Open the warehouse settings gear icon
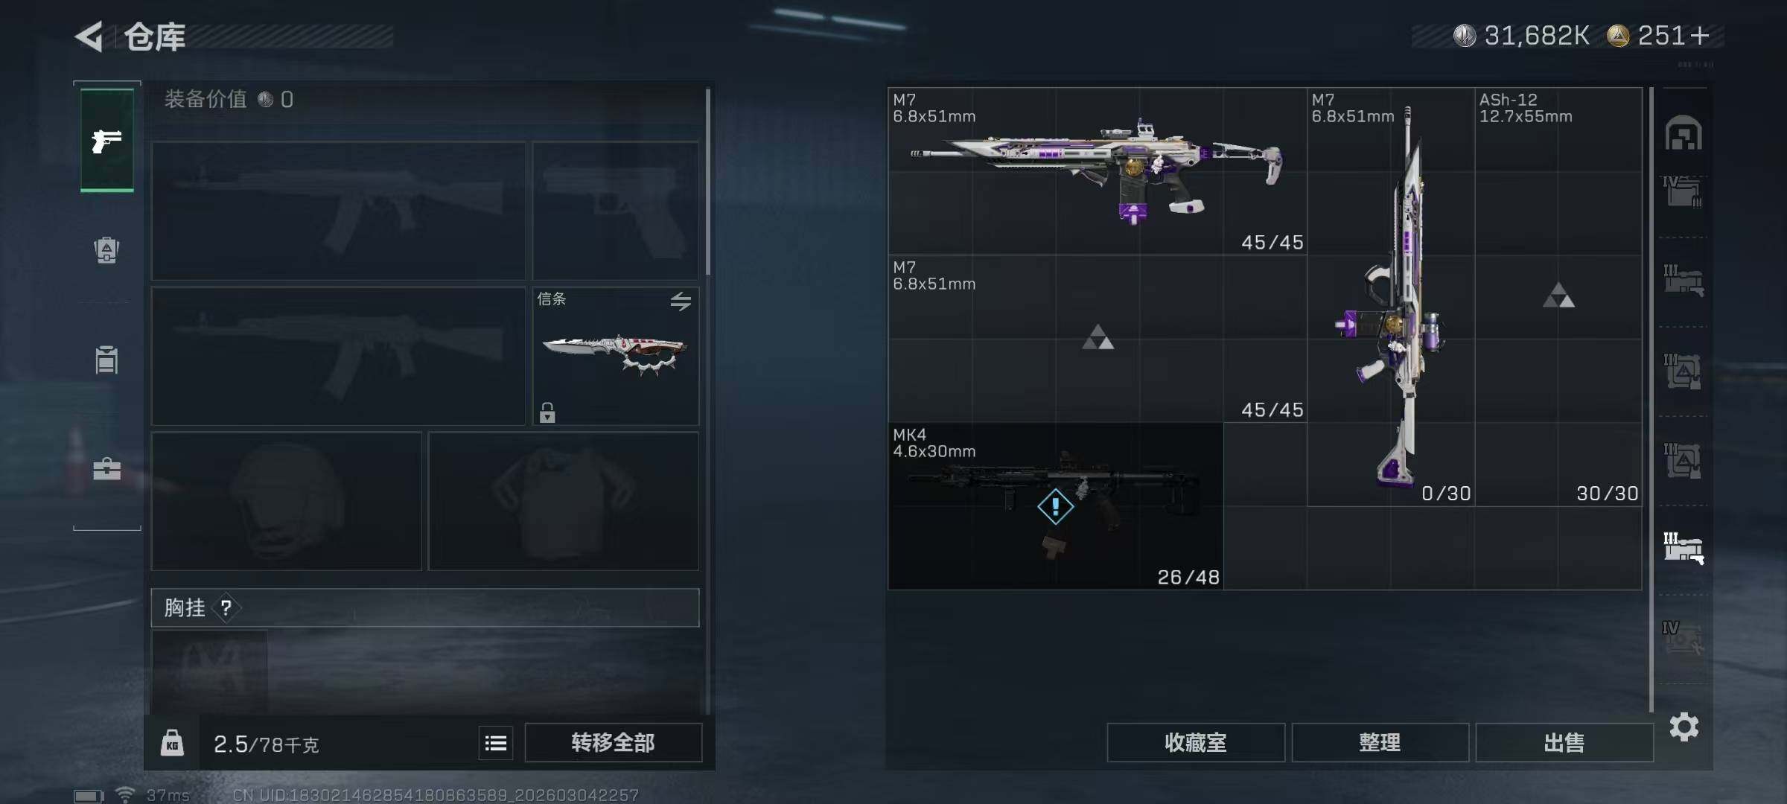 (x=1684, y=727)
